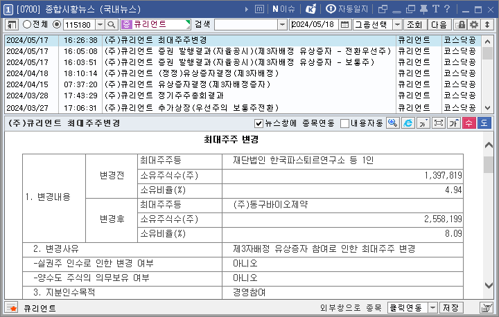The height and width of the screenshot is (317, 499).
Task: Select the stock code radio button
Action: (x=57, y=24)
